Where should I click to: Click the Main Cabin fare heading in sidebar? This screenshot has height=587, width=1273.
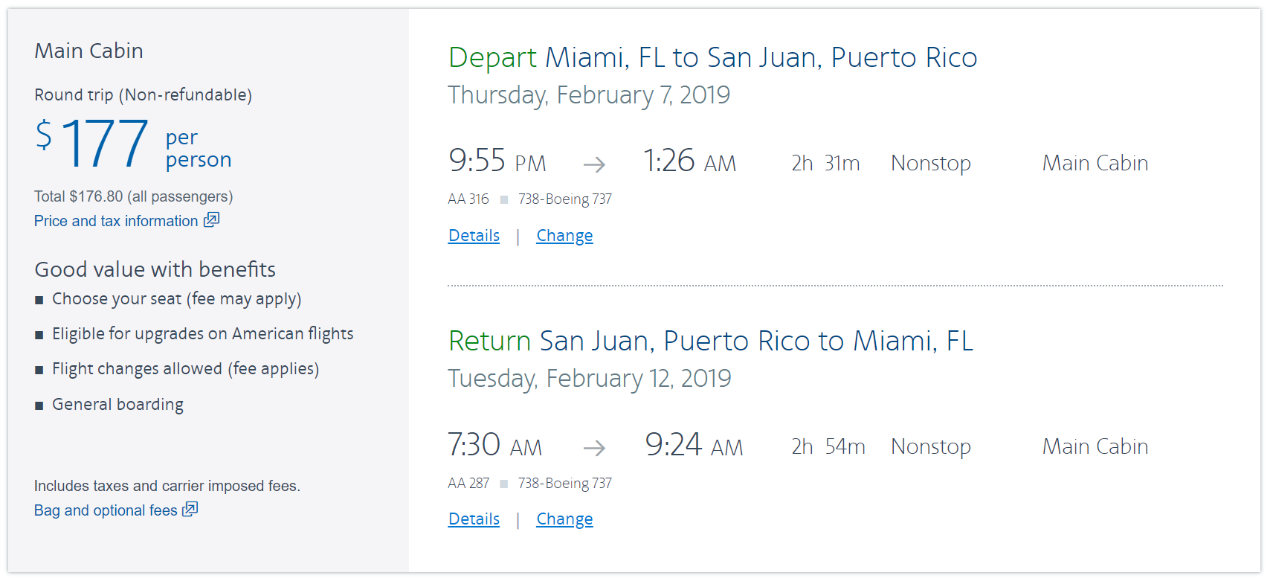[88, 51]
